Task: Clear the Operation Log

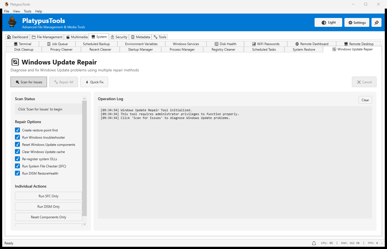Action: tap(365, 100)
